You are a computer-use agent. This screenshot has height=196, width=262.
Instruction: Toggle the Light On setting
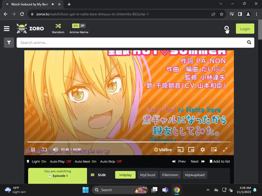(x=37, y=162)
